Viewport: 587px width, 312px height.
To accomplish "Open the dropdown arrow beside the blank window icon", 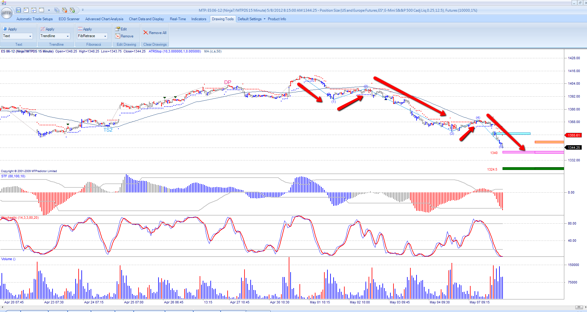I will (49, 10).
